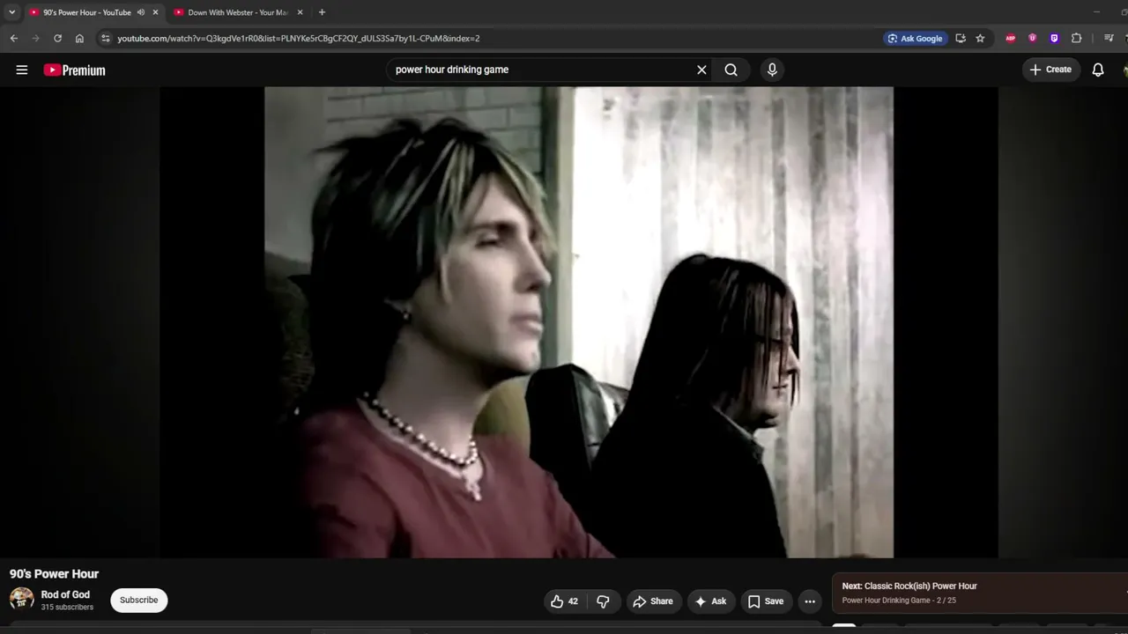Open Adblock Plus extension

(1011, 38)
